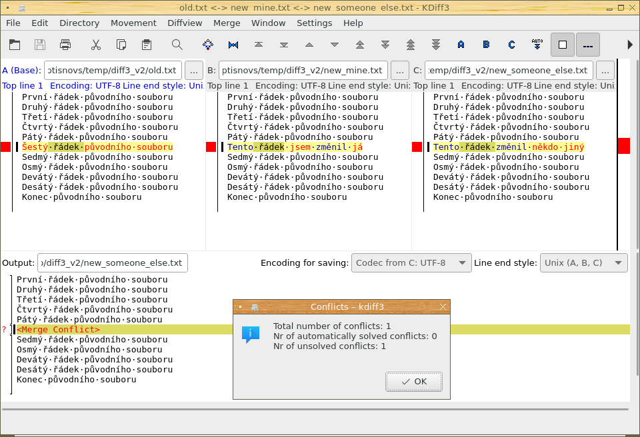Screen dimensions: 640x437
Task: Click the Cut scissors icon
Action: [x=96, y=45]
